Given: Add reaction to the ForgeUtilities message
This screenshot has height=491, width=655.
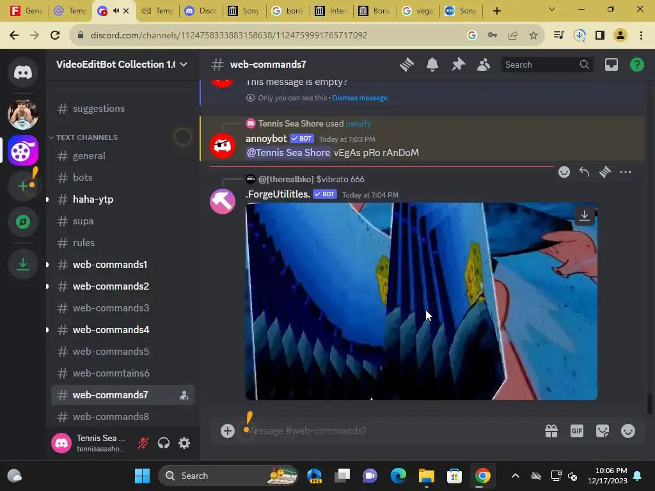Looking at the screenshot, I should [564, 172].
